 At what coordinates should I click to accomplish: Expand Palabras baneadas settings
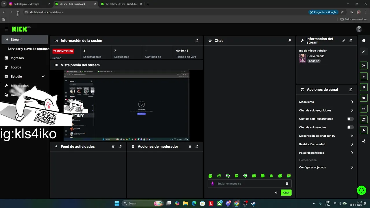coord(352,153)
